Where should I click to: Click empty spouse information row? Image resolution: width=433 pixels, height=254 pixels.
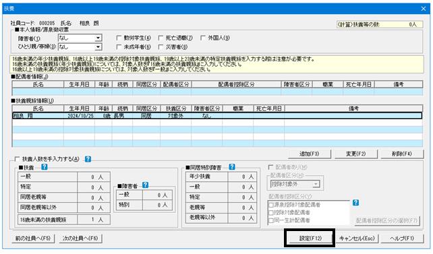click(217, 92)
